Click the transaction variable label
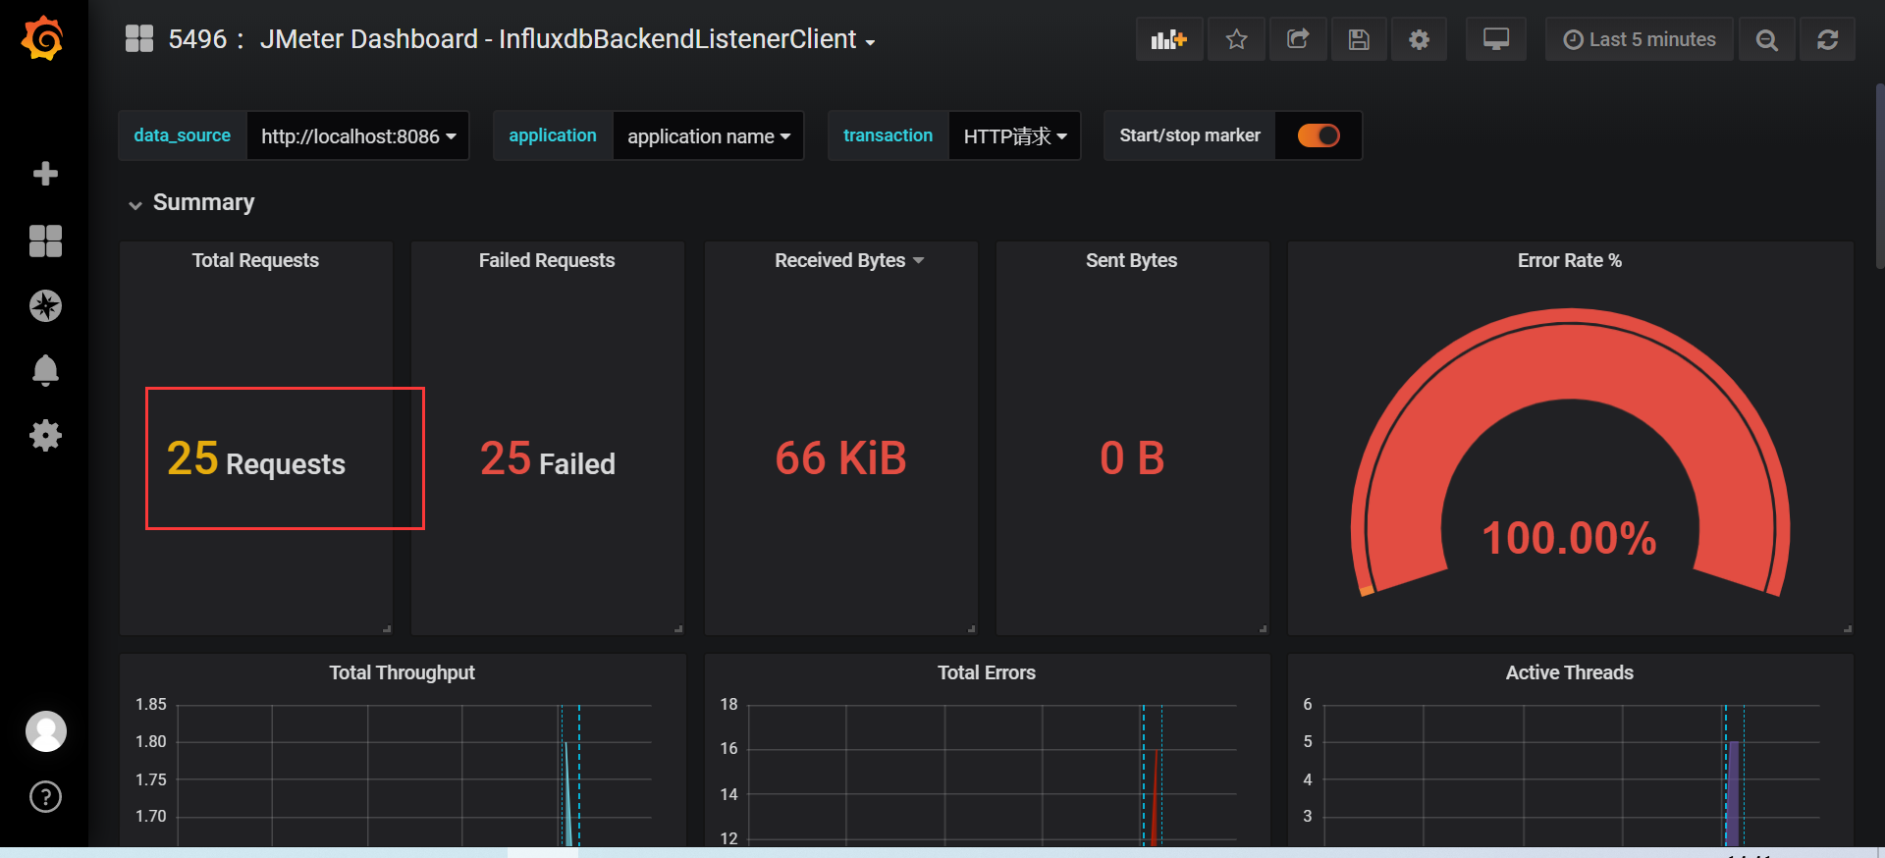This screenshot has height=858, width=1885. pos(889,135)
